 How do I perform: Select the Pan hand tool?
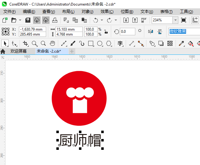tap(52, 43)
